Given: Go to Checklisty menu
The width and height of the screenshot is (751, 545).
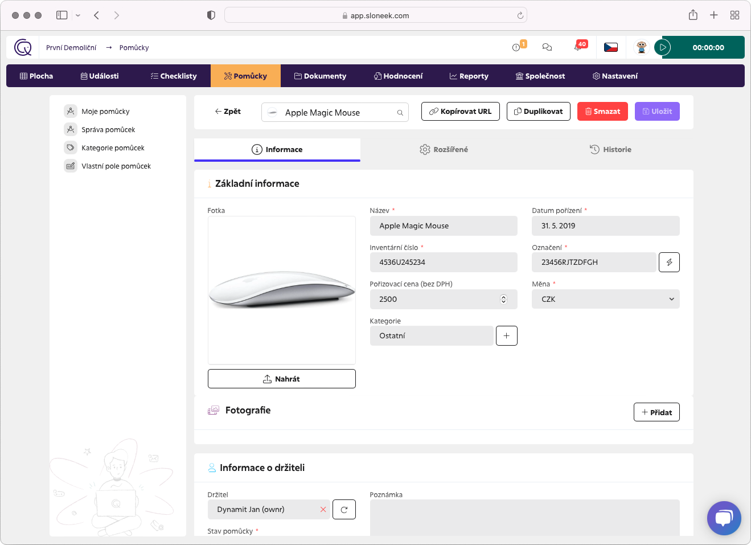Looking at the screenshot, I should [x=174, y=76].
